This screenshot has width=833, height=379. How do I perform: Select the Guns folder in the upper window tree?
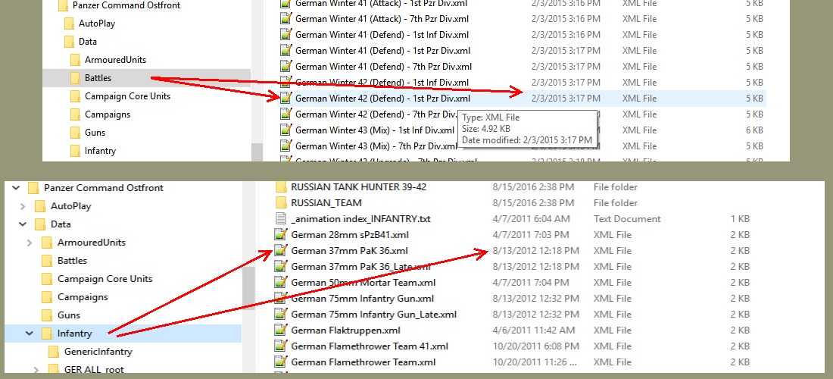pos(95,133)
